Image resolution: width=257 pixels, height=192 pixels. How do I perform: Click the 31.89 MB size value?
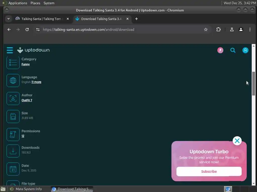[x=27, y=118]
